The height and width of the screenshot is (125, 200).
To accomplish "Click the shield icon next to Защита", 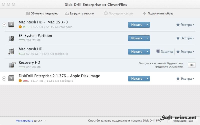I will point(158,52).
